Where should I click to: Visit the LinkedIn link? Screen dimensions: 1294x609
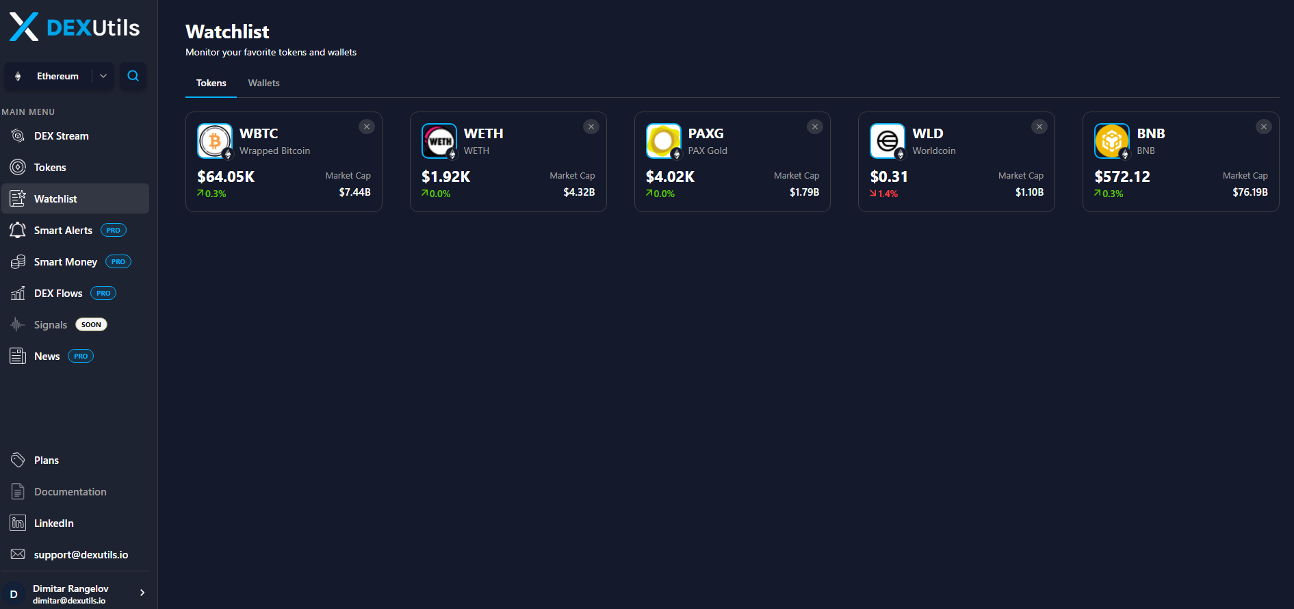click(75, 523)
